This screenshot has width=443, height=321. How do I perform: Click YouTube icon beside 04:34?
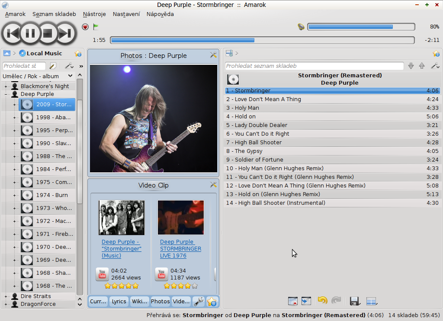tap(161, 274)
